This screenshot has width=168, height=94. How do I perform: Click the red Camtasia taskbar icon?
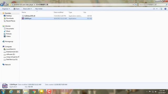click(x=49, y=92)
